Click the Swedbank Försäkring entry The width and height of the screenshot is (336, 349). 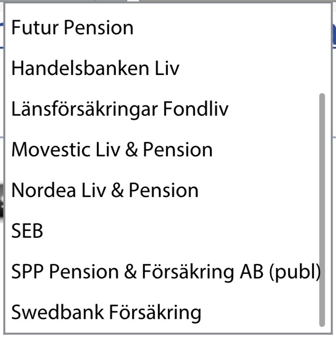coord(106,312)
